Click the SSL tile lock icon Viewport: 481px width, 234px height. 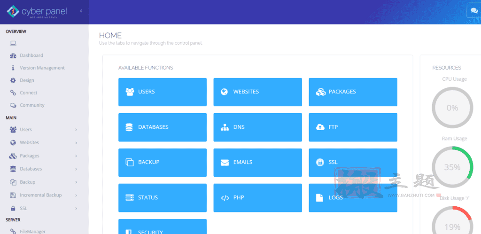[320, 163]
